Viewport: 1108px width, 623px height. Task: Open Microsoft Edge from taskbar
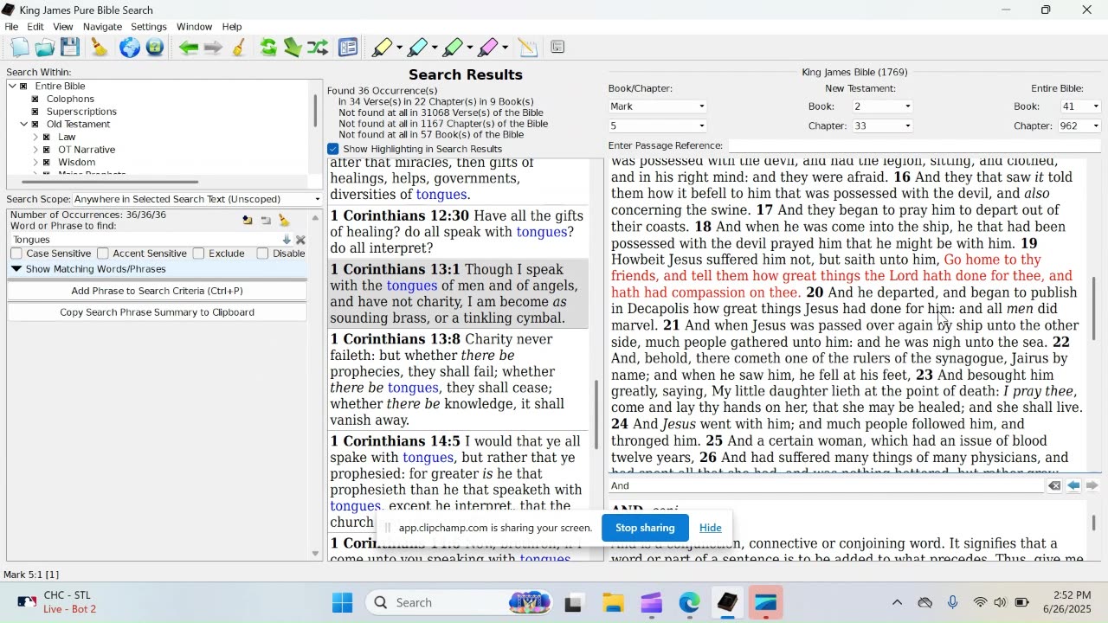tap(689, 602)
